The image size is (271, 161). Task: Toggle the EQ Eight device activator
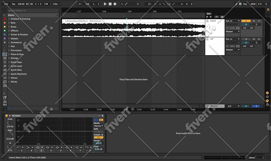(6, 116)
